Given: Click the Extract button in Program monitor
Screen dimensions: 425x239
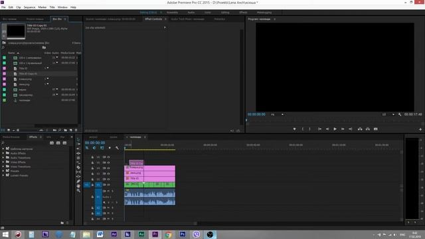Looking at the screenshot, I should [368, 129].
